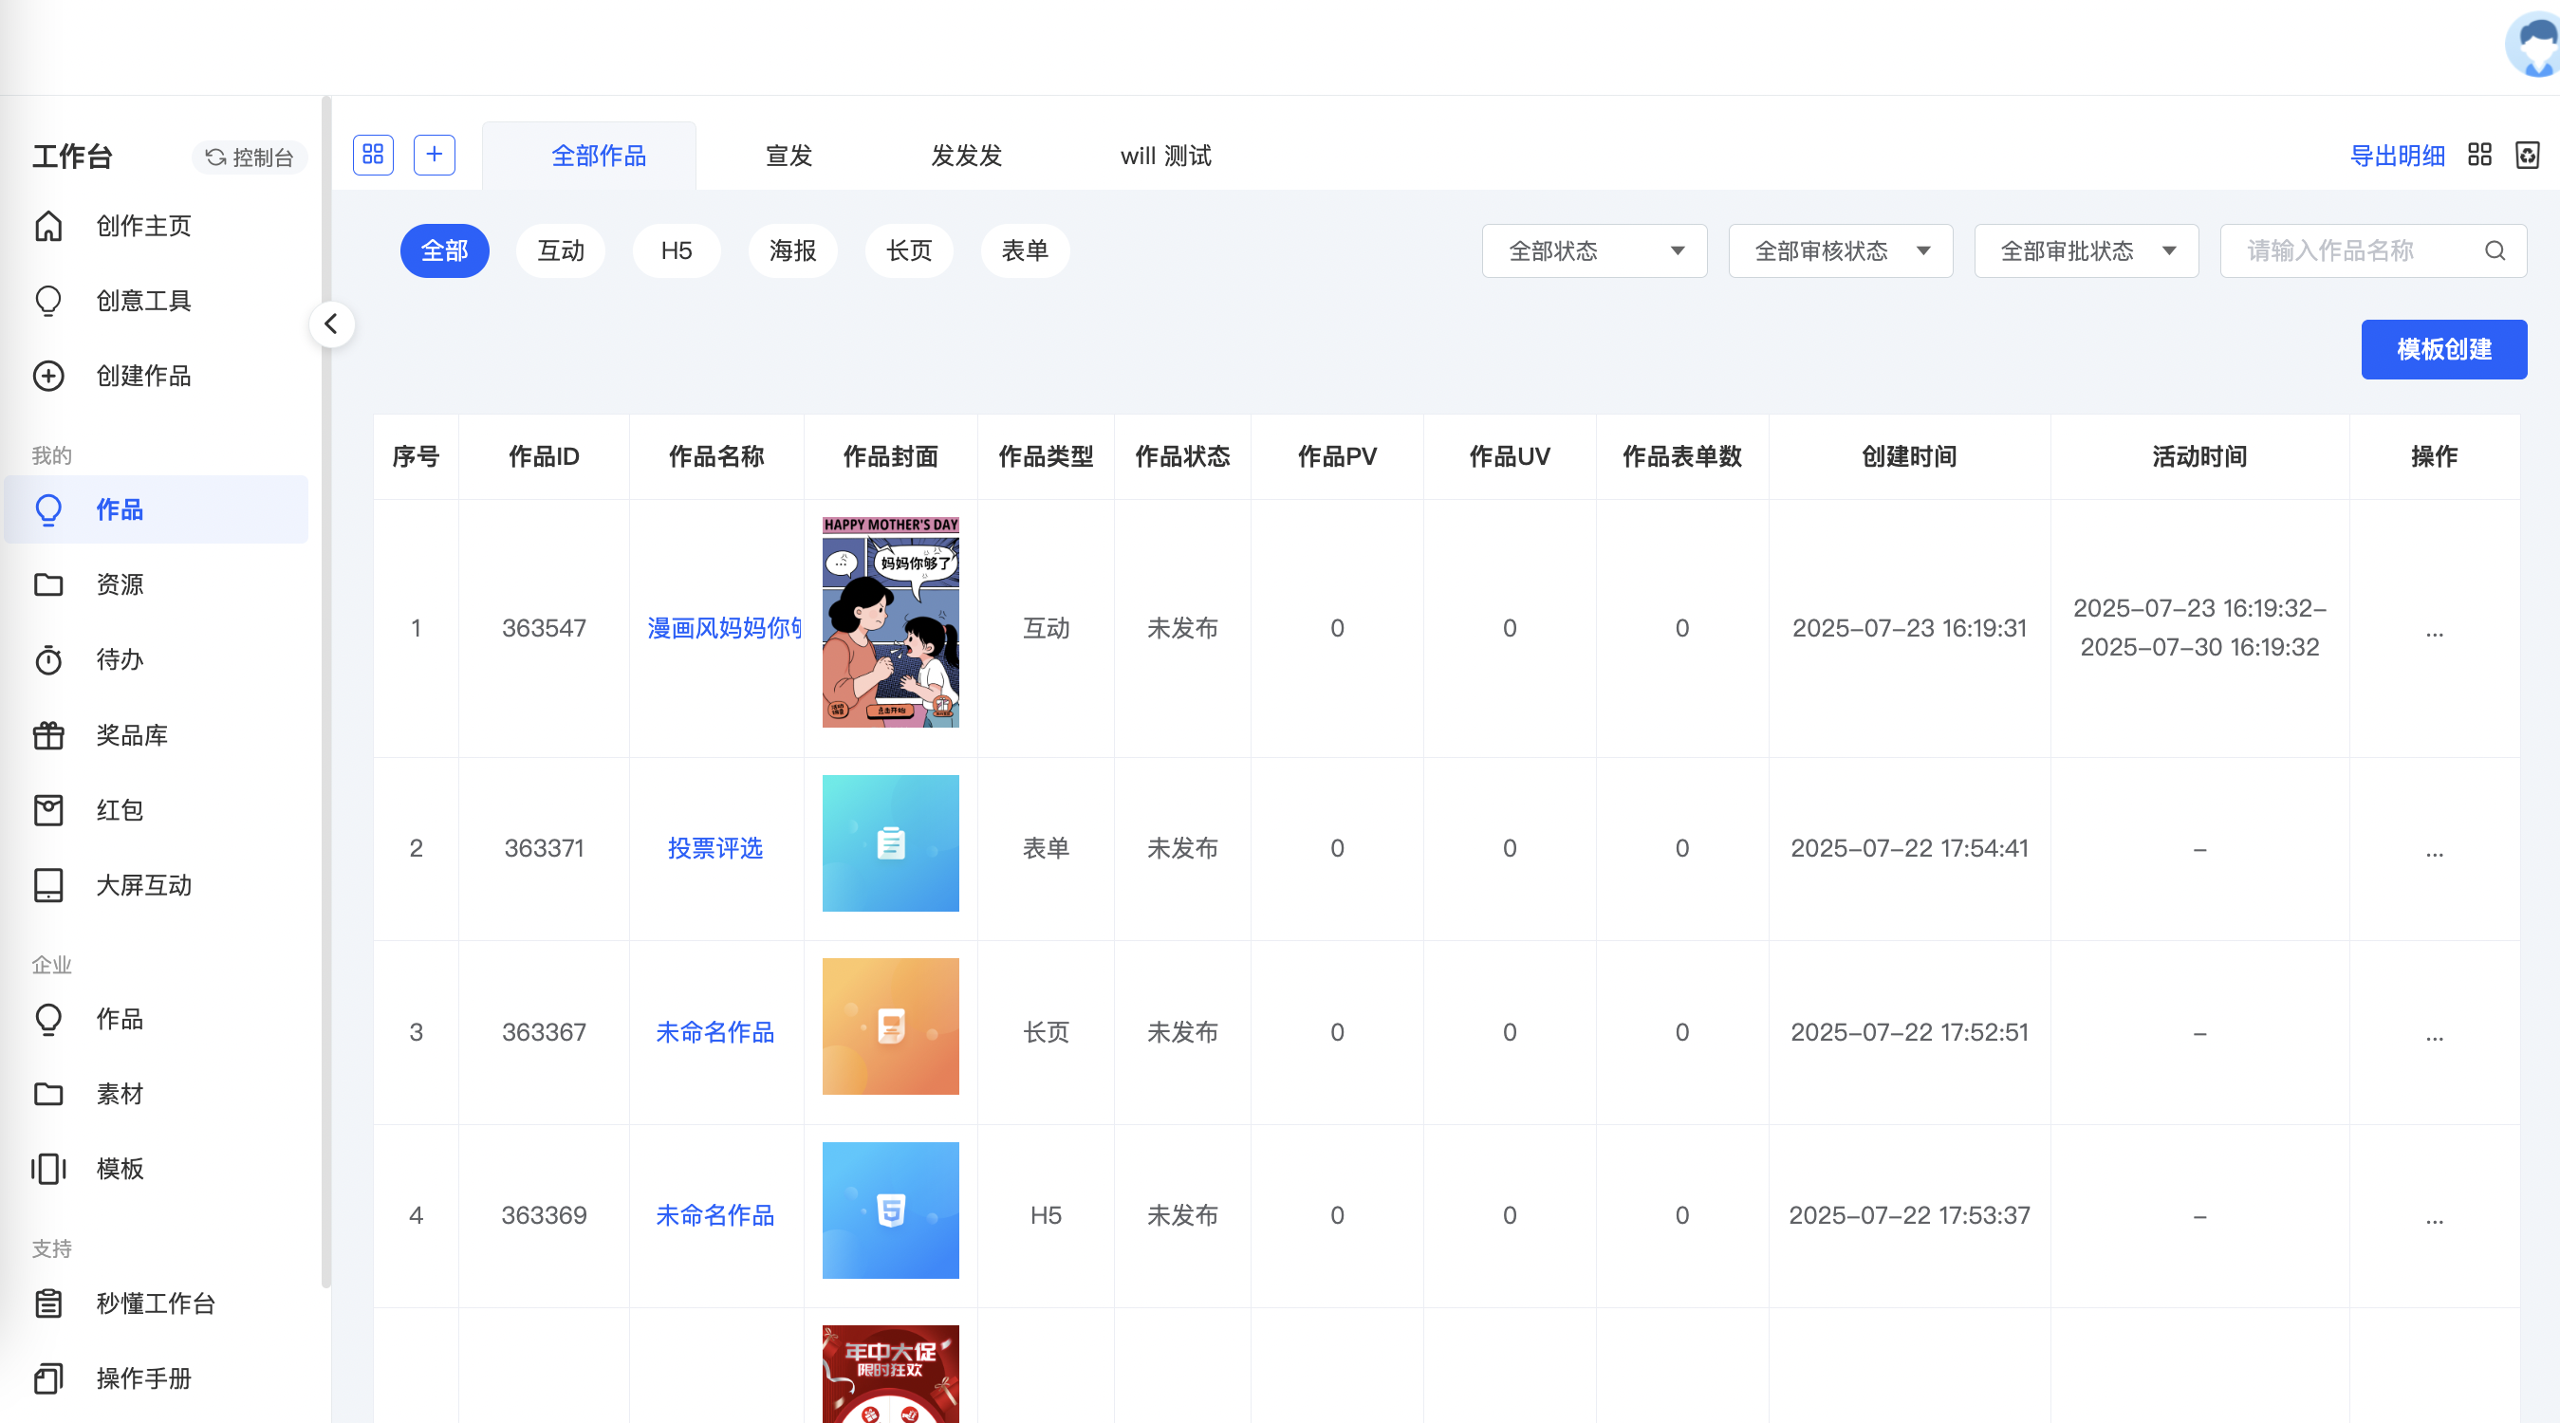Click the search magnifier icon

click(x=2495, y=251)
